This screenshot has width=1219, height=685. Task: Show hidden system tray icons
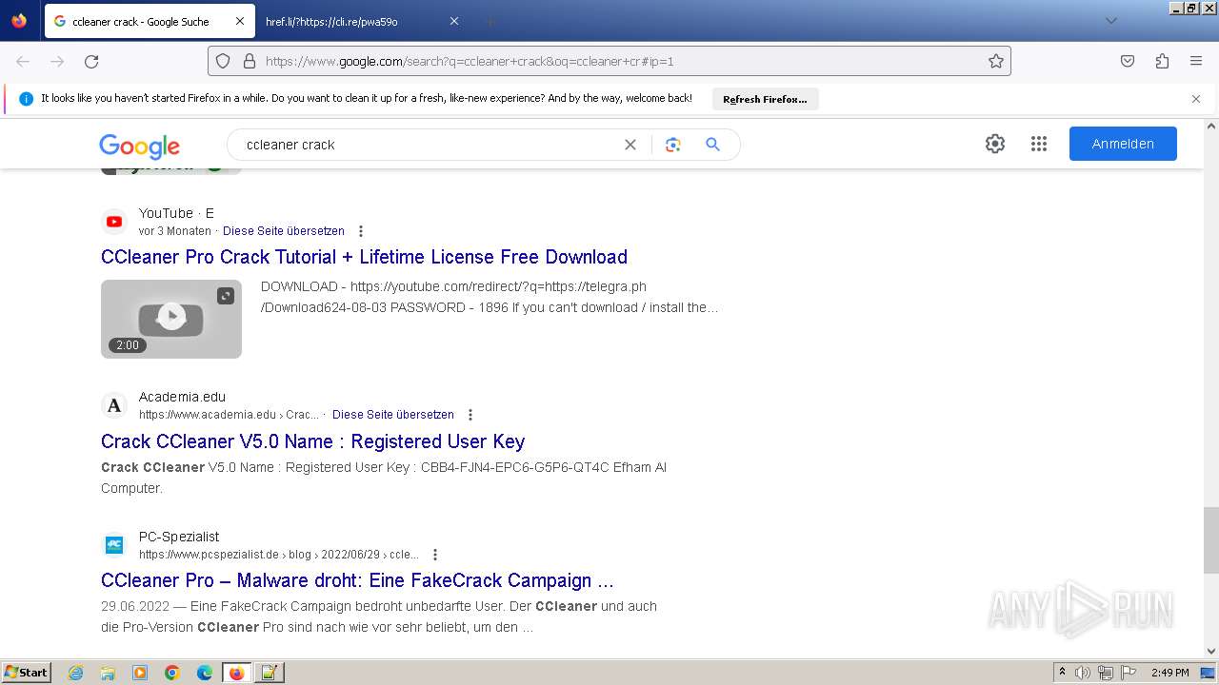1062,673
